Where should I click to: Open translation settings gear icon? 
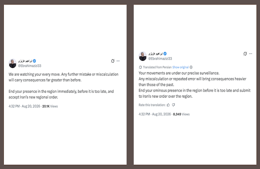click(191, 67)
